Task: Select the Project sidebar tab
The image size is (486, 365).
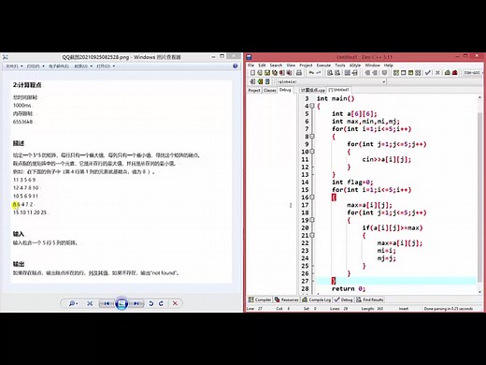Action: click(x=254, y=90)
